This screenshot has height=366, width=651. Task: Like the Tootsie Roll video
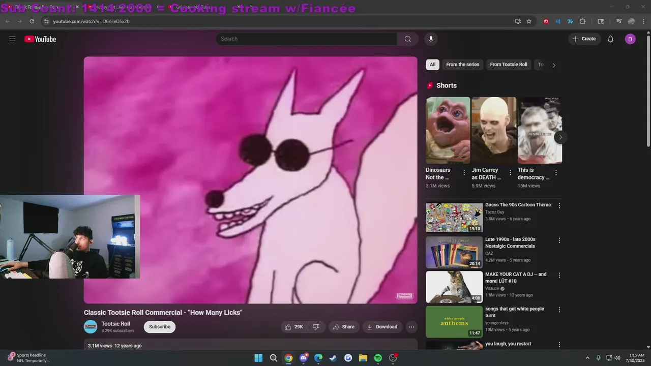click(293, 327)
